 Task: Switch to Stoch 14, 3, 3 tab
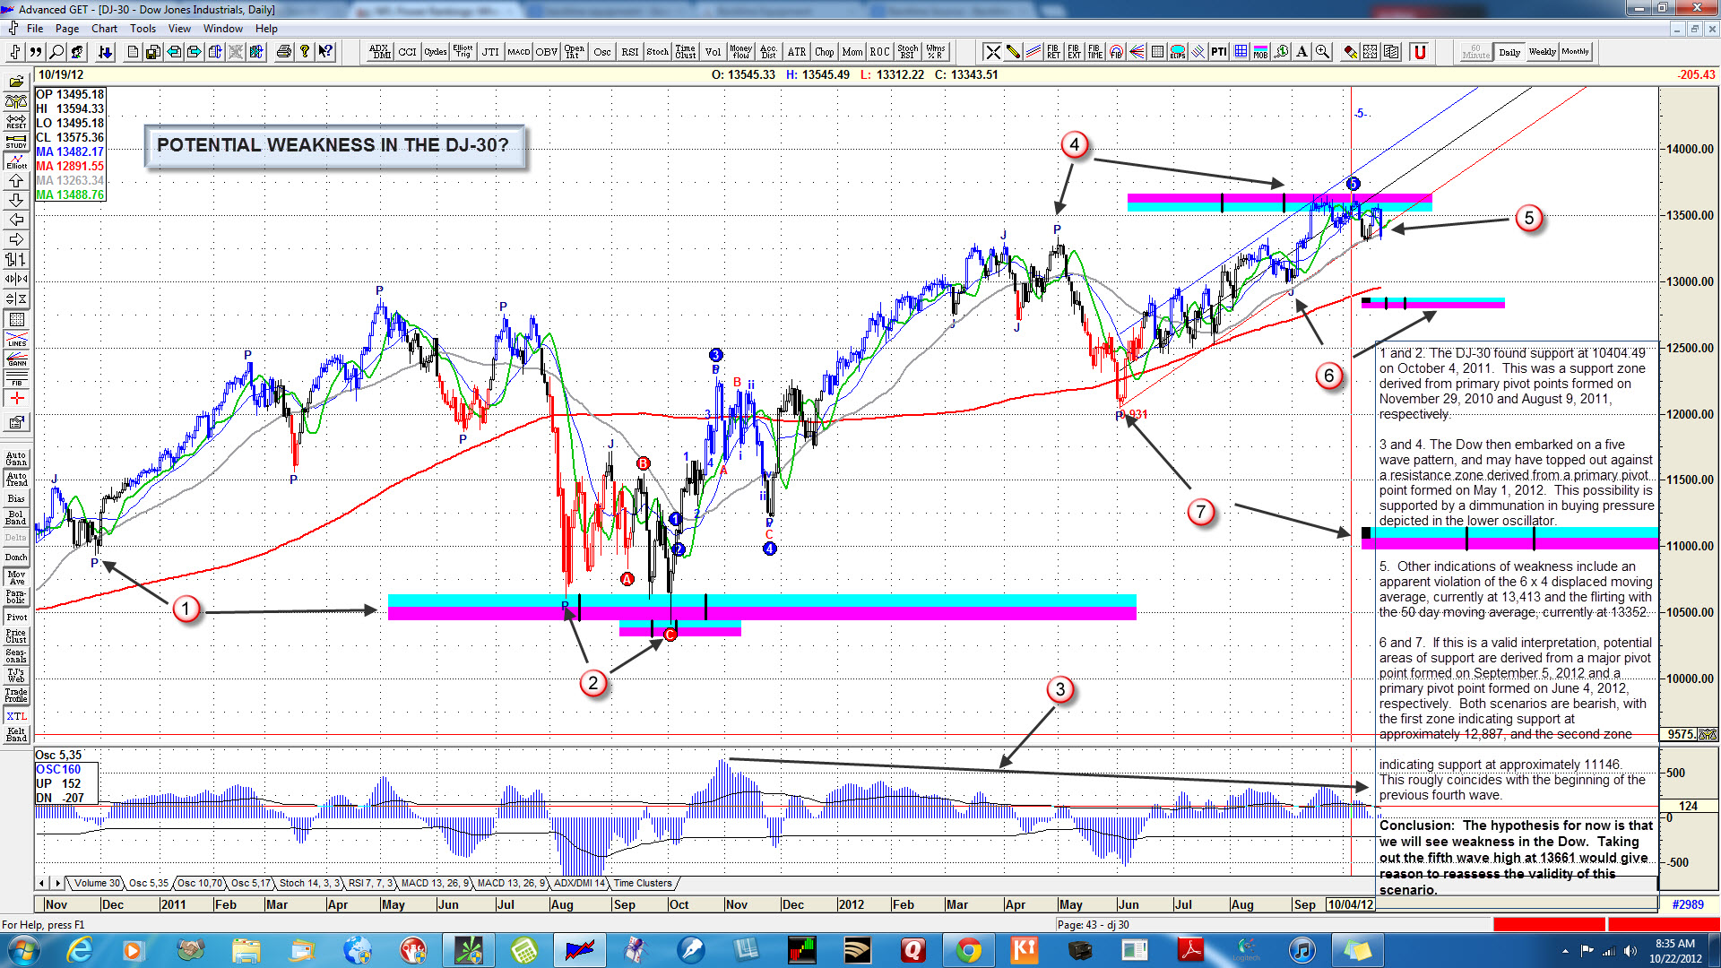[309, 884]
